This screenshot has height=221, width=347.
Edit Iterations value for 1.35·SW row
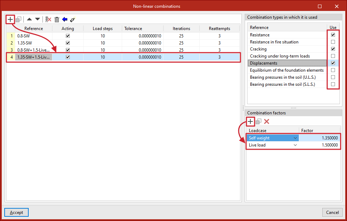[x=181, y=43]
